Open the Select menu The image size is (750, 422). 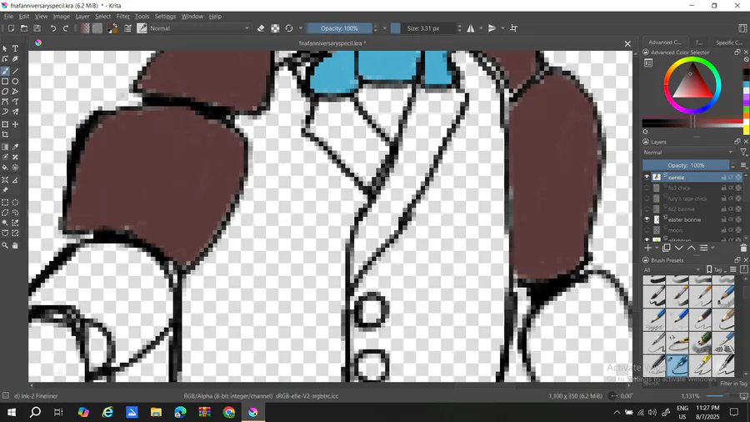[x=102, y=17]
